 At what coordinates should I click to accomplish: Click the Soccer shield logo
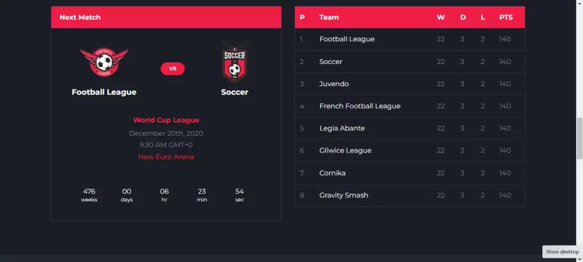[234, 63]
